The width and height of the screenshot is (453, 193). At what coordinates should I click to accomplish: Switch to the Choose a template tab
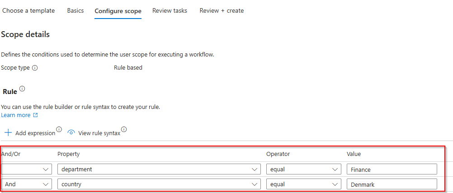[x=28, y=10]
